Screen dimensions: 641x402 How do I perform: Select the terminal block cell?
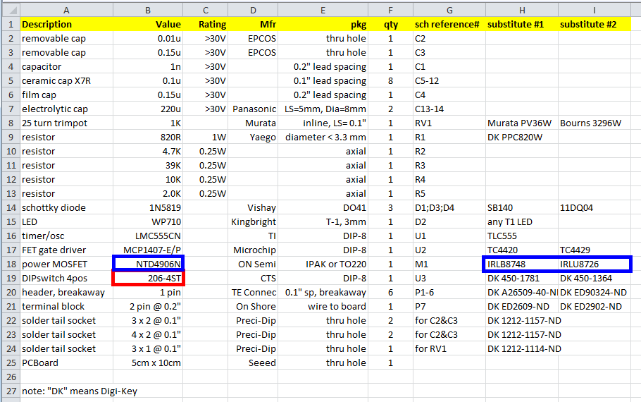click(x=66, y=307)
